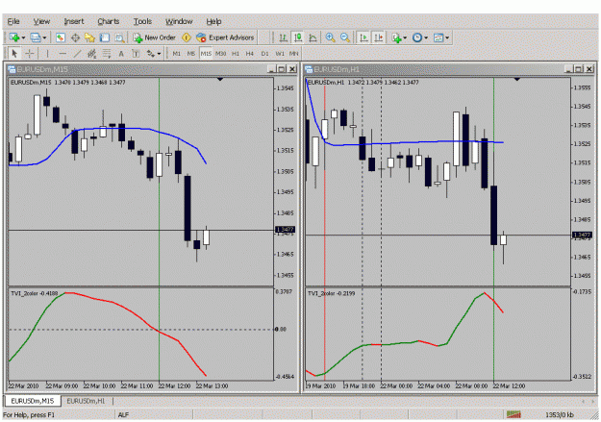Open the Strategy Tester magnifier icon

pyautogui.click(x=119, y=37)
